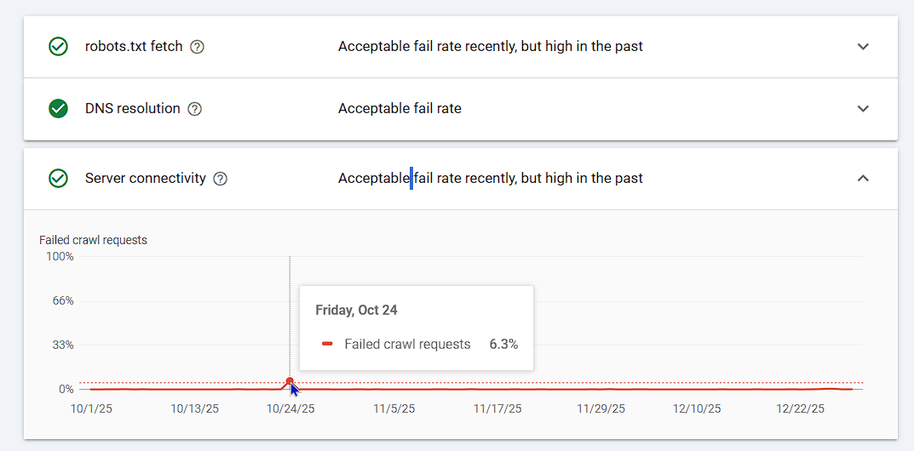
Task: Click the Failed crawl requests chart title
Action: tap(93, 240)
